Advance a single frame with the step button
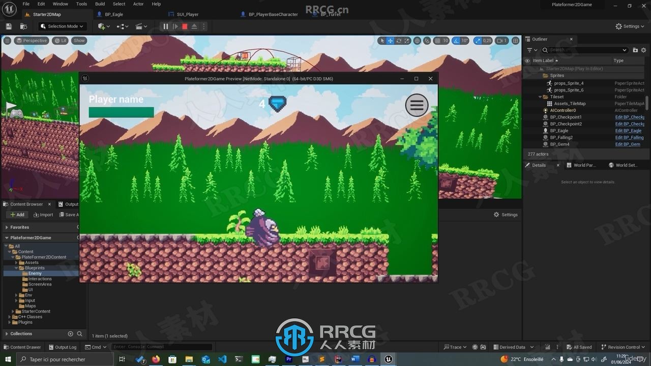The width and height of the screenshot is (651, 366). point(175,26)
